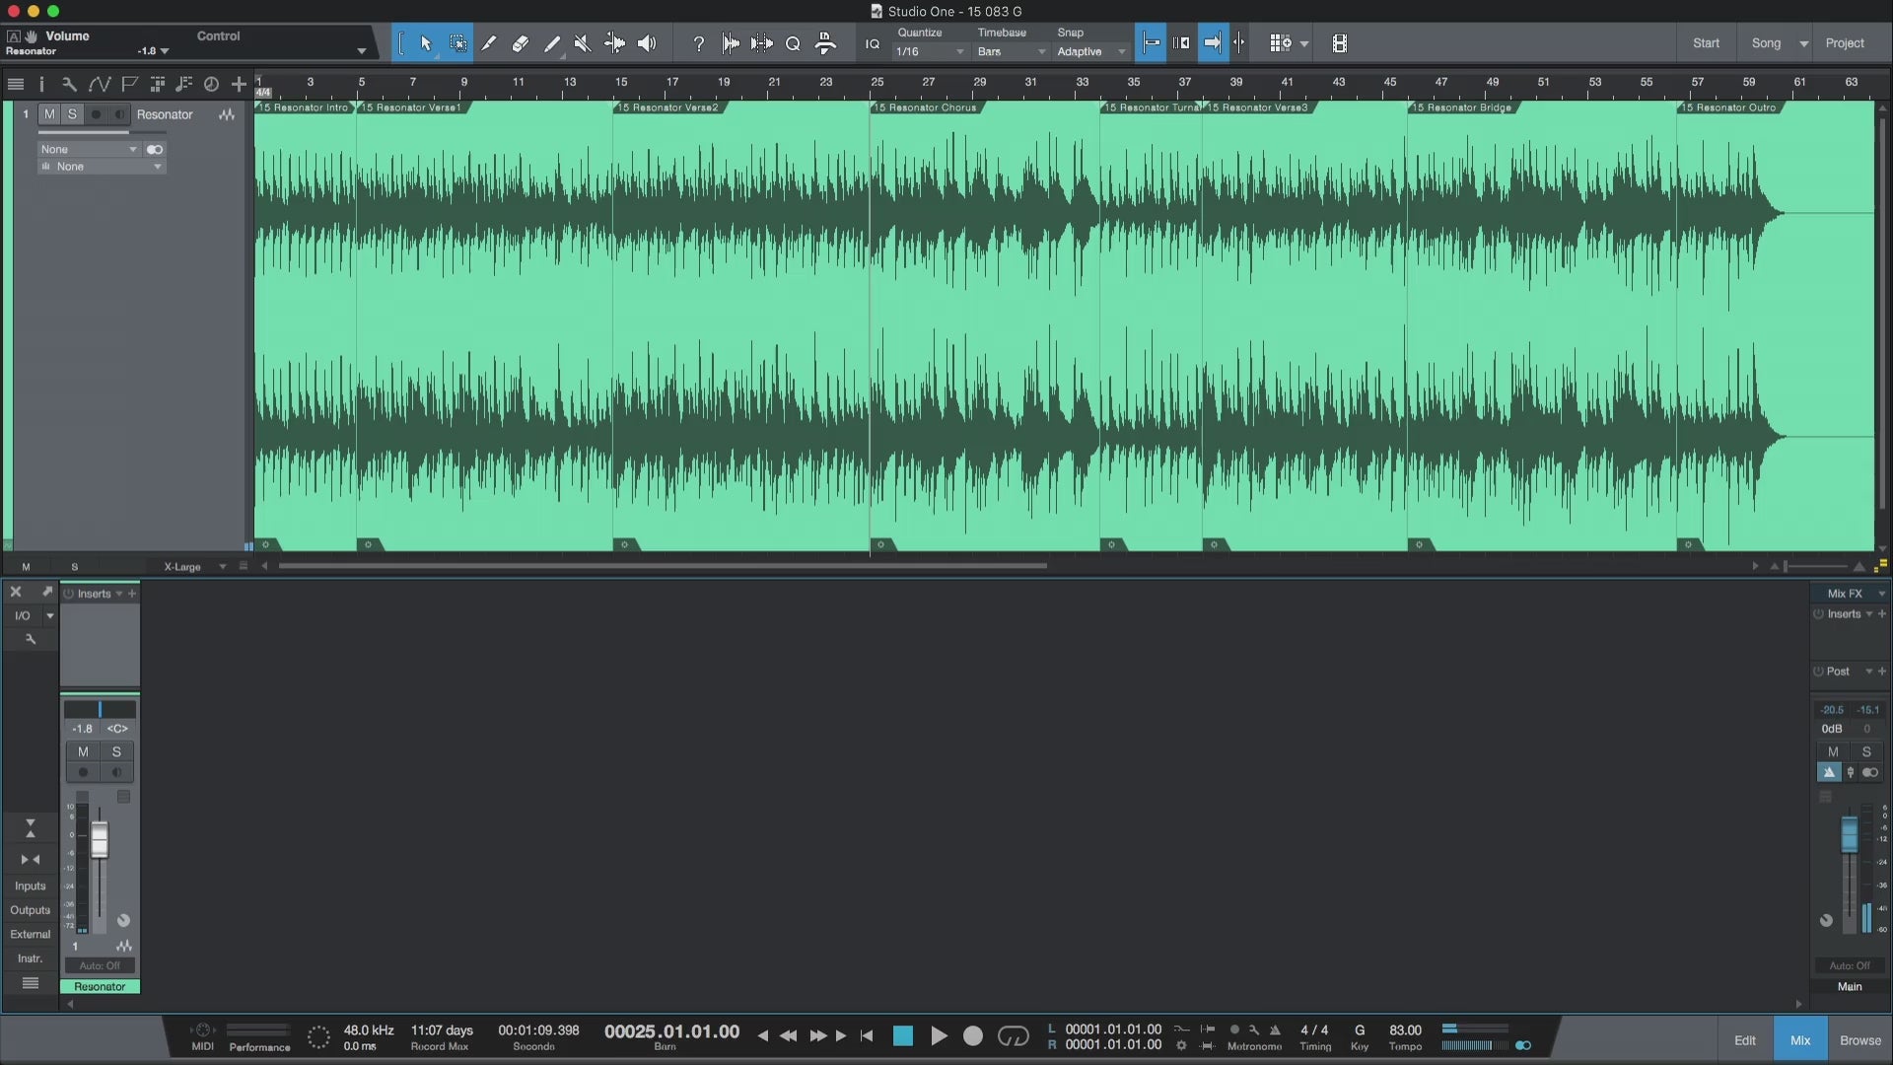This screenshot has height=1065, width=1893.
Task: Show the Instr. panel in console
Action: (x=30, y=958)
